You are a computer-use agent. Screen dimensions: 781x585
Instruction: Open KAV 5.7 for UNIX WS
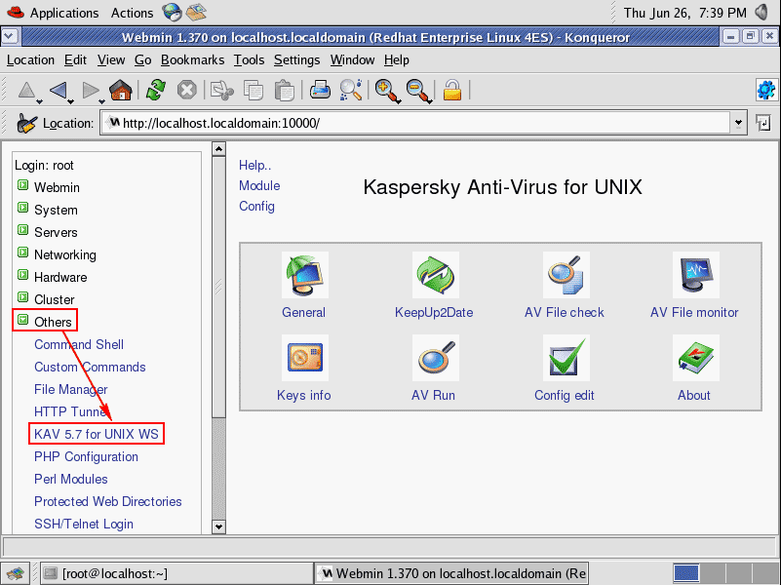click(x=97, y=434)
